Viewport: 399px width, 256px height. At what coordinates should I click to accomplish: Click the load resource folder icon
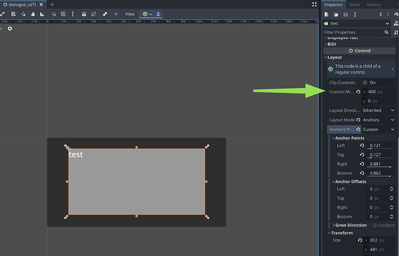click(336, 14)
